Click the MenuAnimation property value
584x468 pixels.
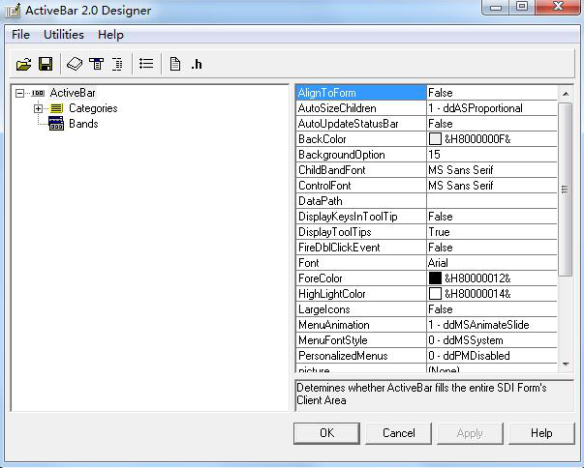[491, 325]
